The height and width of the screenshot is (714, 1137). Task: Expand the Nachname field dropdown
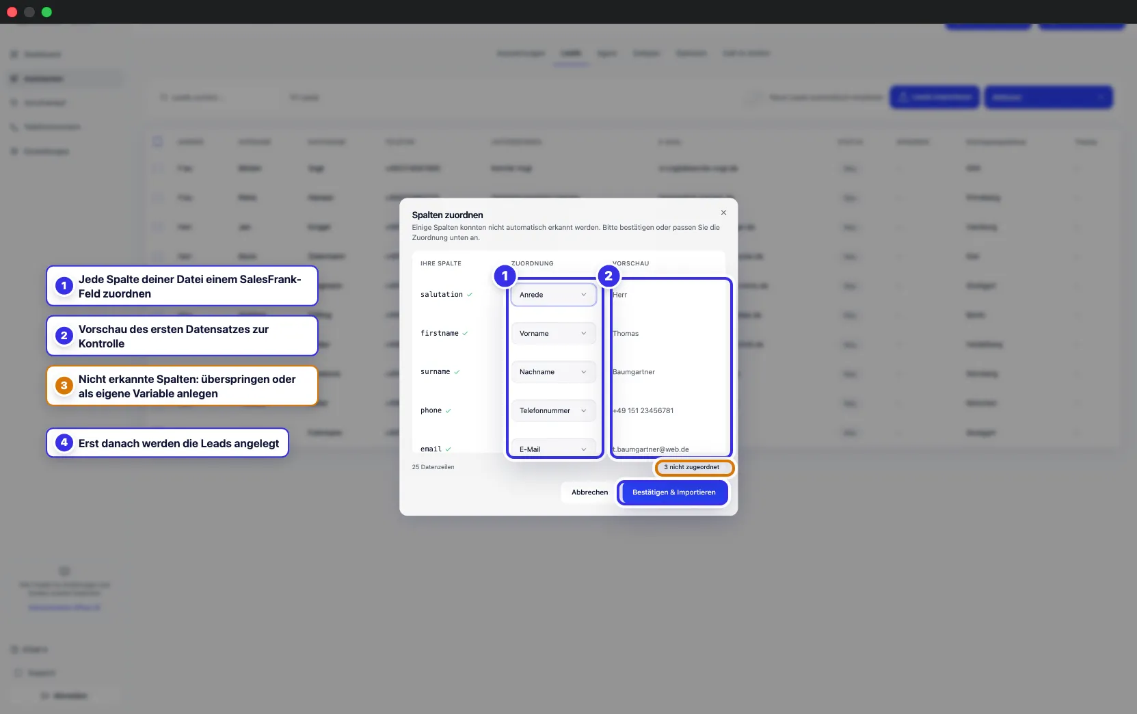click(553, 372)
